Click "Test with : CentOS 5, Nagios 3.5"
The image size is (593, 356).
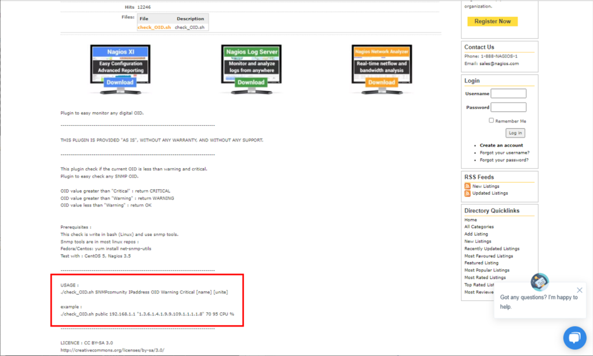96,256
